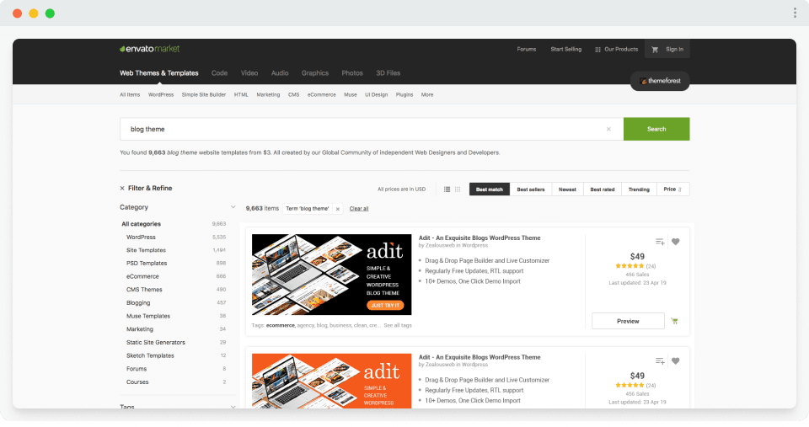
Task: Filter by Muse Templates category
Action: pos(148,316)
